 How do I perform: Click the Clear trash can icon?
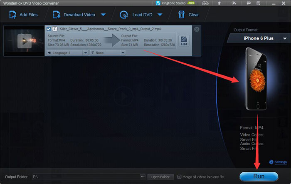pyautogui.click(x=181, y=15)
